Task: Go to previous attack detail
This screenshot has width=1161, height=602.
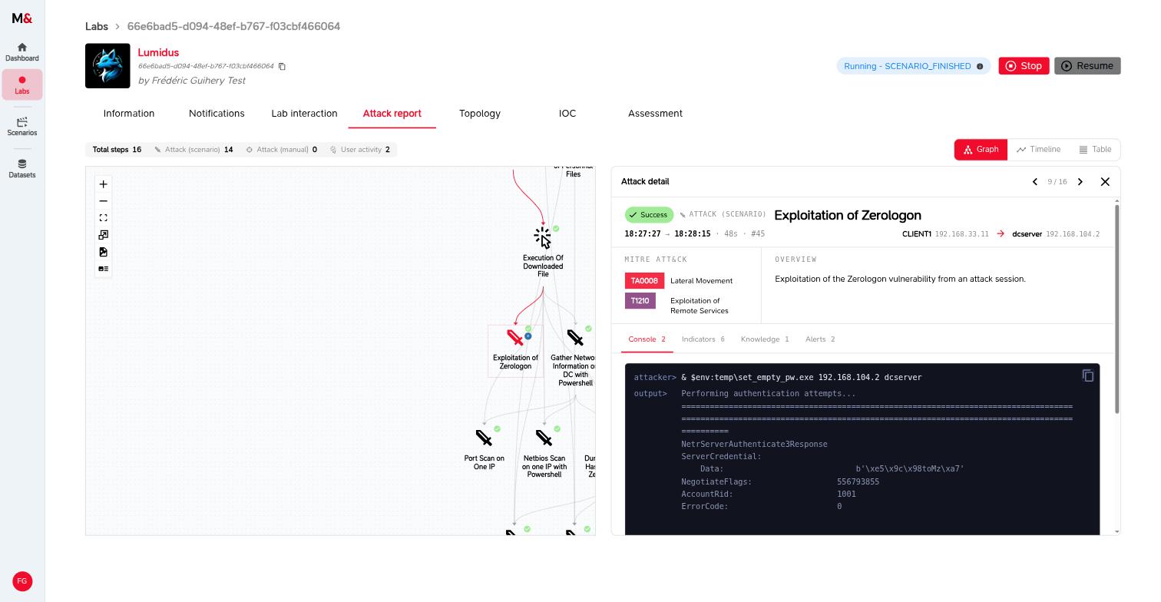Action: [x=1034, y=182]
